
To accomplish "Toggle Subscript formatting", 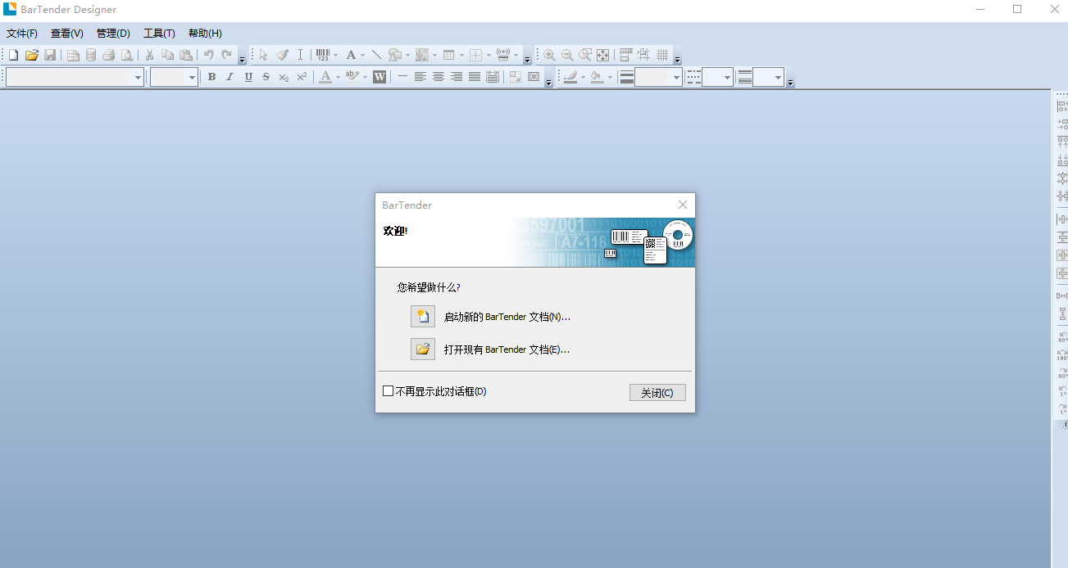I will 284,77.
